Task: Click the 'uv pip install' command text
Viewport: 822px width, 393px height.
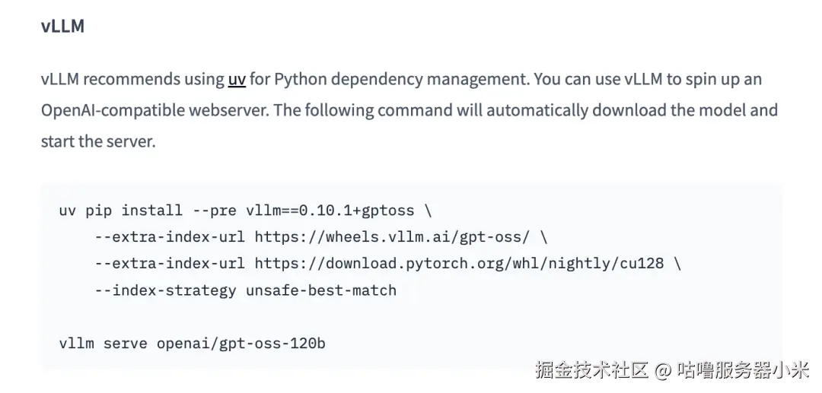Action: pyautogui.click(x=120, y=210)
